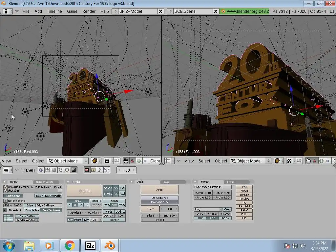The image size is (336, 252).
Task: Select the Scene context button
Action: 74,170
